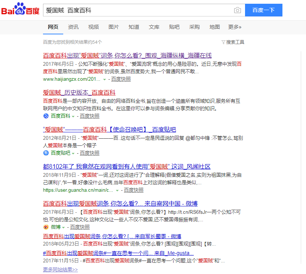Open the 来自察网中国 - 微博 result
Viewport: 306px width, 274px height.
[120, 204]
